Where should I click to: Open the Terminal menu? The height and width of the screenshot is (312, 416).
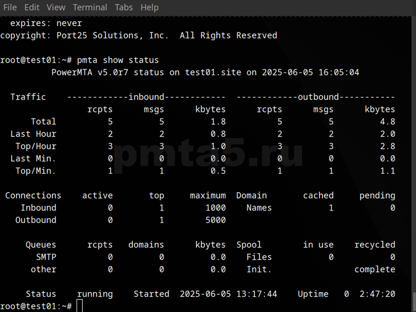click(x=90, y=7)
